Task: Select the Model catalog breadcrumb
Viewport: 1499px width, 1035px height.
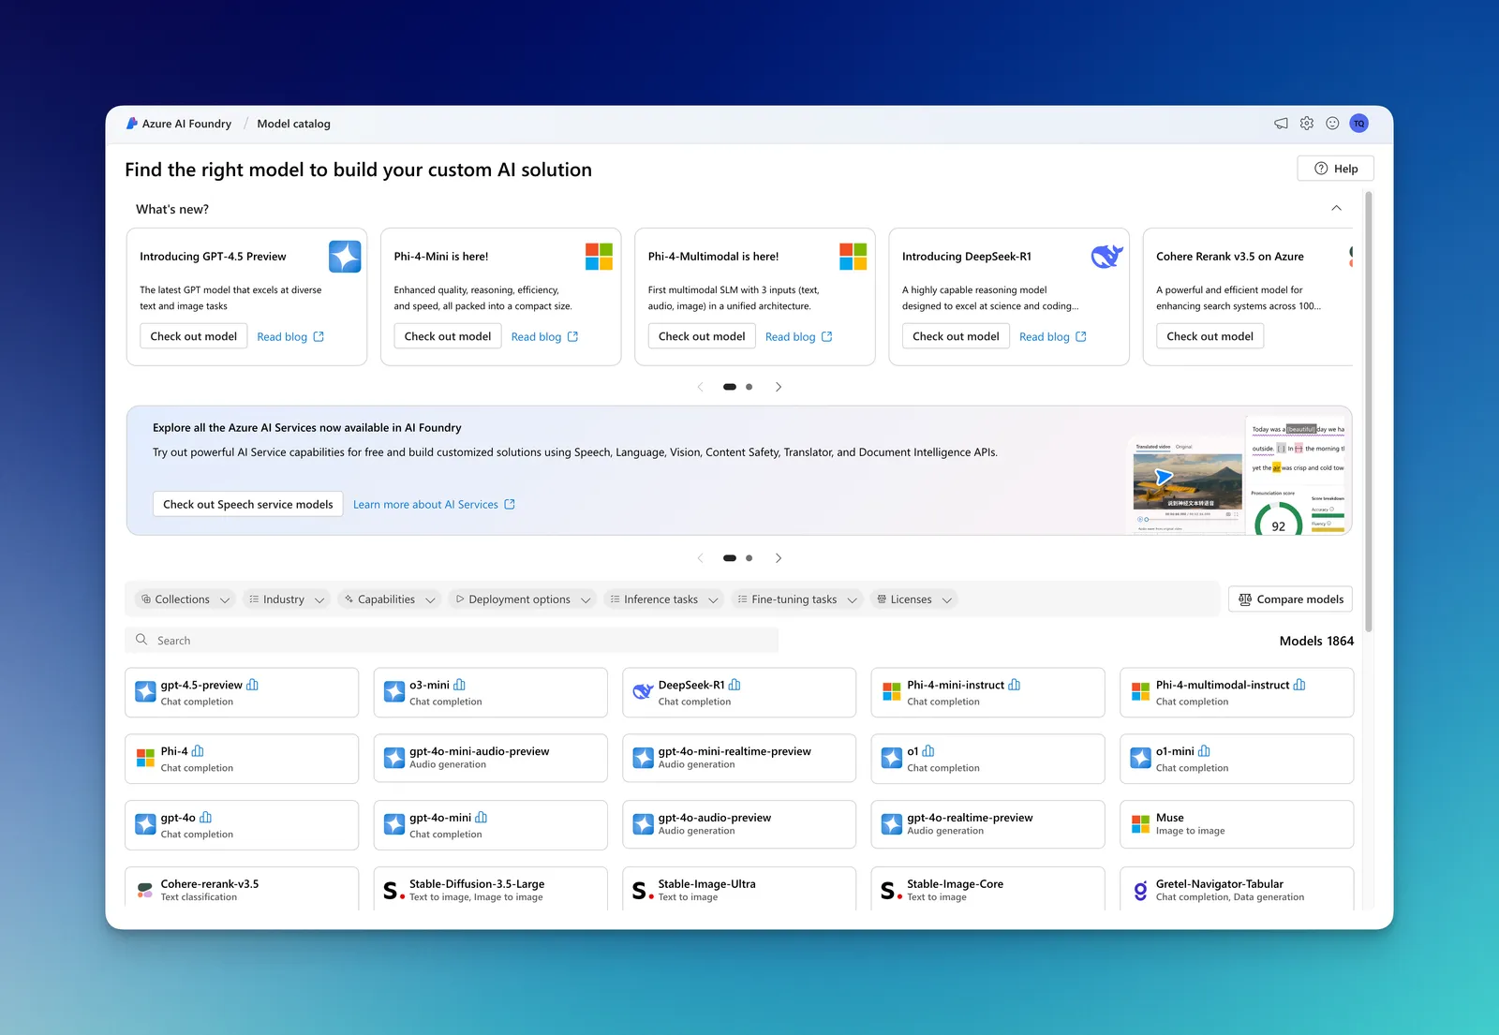Action: [x=293, y=124]
